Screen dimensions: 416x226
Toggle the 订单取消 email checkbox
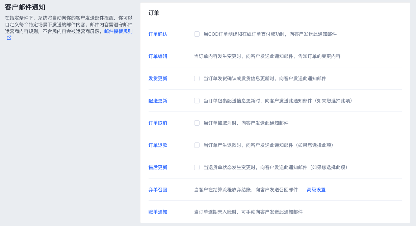click(197, 123)
